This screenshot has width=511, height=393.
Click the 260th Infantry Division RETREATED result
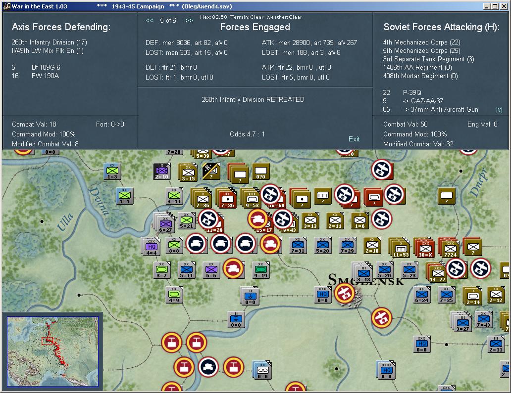click(253, 99)
